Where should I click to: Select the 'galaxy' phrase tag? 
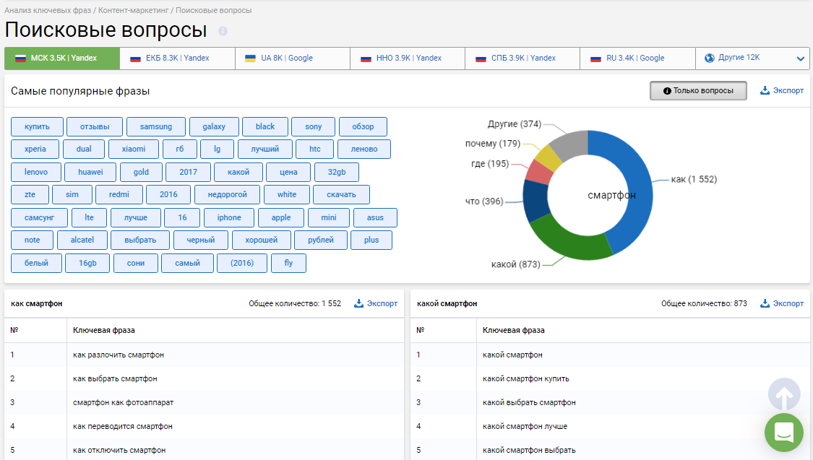pyautogui.click(x=214, y=126)
